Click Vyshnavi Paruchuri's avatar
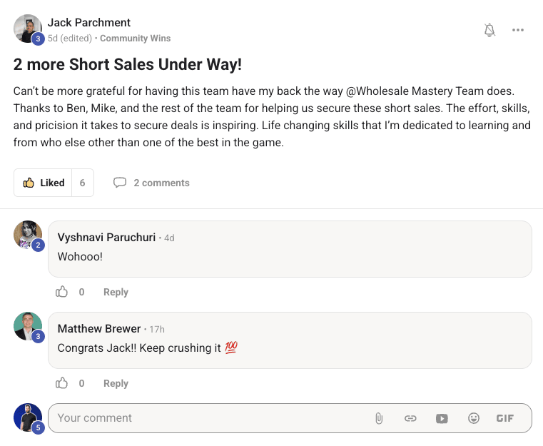The height and width of the screenshot is (446, 543). [28, 235]
